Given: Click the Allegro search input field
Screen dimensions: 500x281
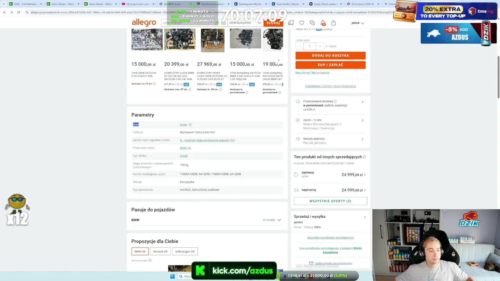Looking at the screenshot, I should (x=190, y=23).
